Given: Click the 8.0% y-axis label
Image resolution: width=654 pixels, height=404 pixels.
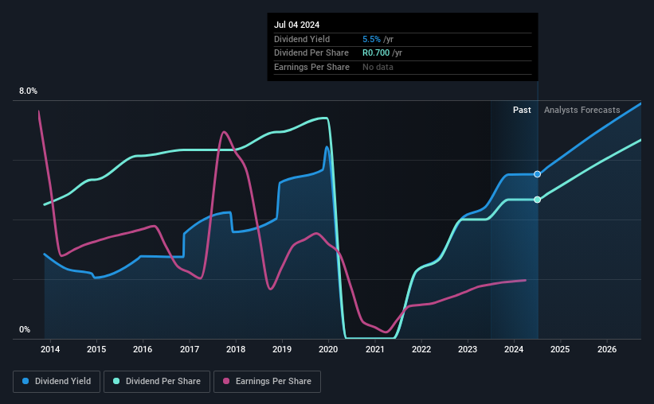Looking at the screenshot, I should [29, 91].
